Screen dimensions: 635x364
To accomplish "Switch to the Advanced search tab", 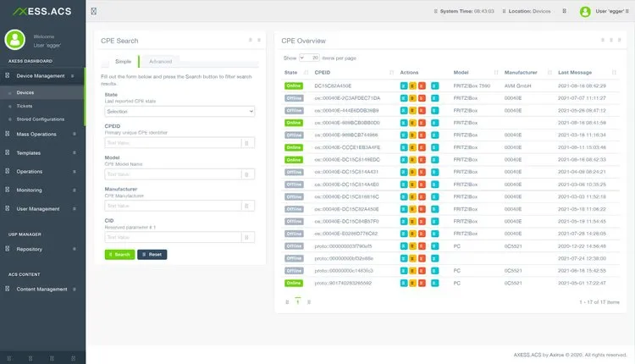I will point(160,62).
